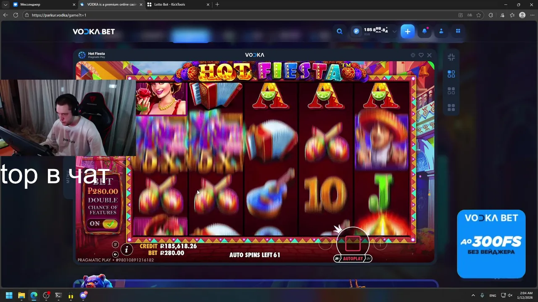Click the Edge icon in the taskbar
This screenshot has width=538, height=302.
(34, 295)
